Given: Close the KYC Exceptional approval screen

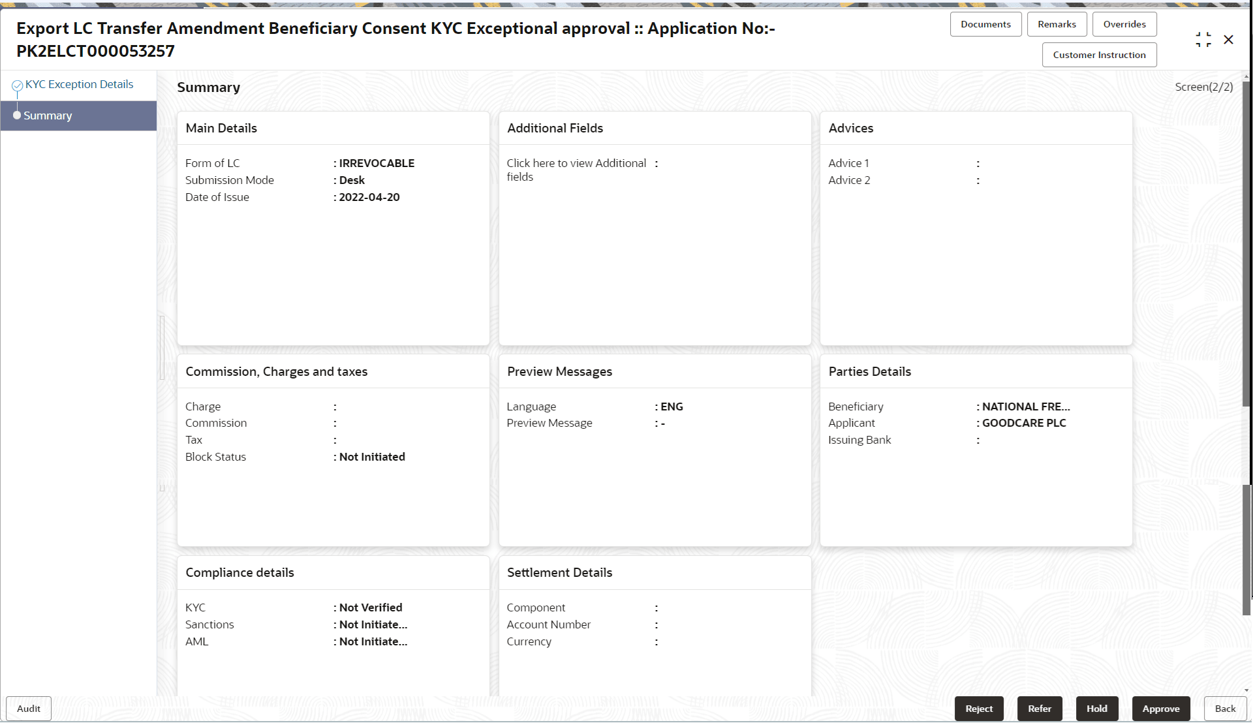Looking at the screenshot, I should pos(1229,39).
